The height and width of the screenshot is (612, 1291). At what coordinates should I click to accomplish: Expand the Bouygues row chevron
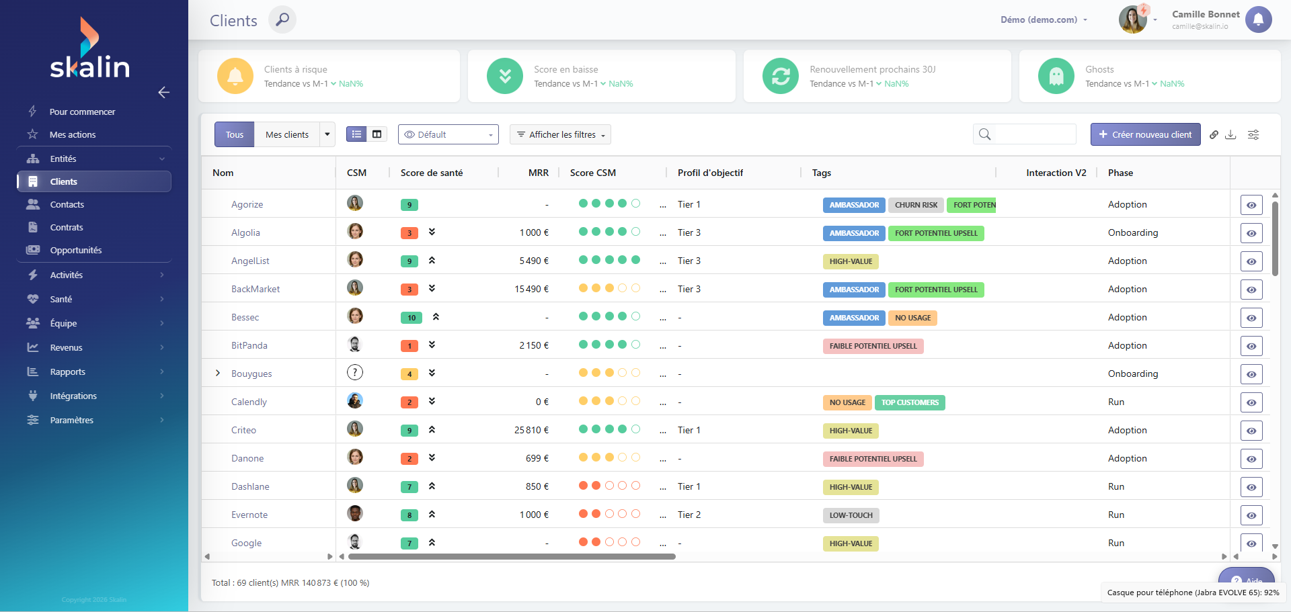[x=218, y=373]
